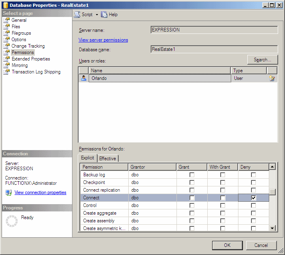Select the Files page icon

click(6, 27)
